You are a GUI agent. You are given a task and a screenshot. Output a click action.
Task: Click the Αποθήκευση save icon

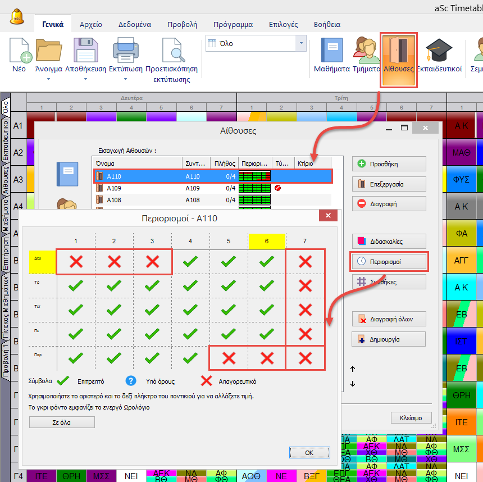tap(85, 51)
